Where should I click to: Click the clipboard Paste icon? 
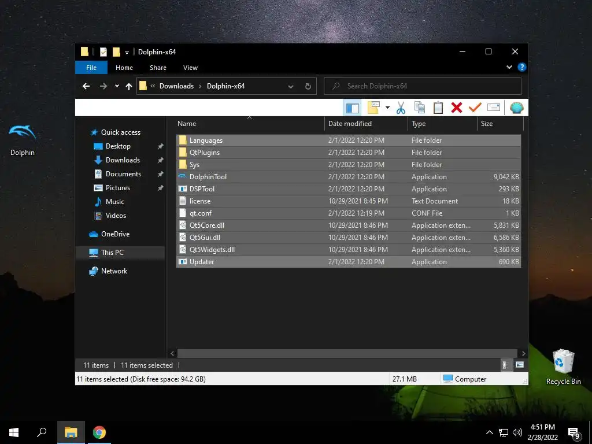(x=438, y=108)
